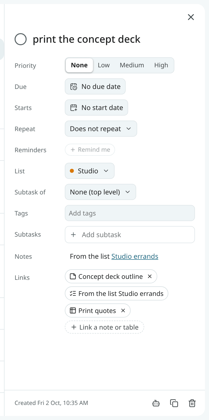Expand the 'Does not repeat' dropdown
The width and height of the screenshot is (209, 420).
(101, 129)
